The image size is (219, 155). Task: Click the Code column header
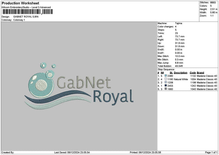[x=193, y=73]
